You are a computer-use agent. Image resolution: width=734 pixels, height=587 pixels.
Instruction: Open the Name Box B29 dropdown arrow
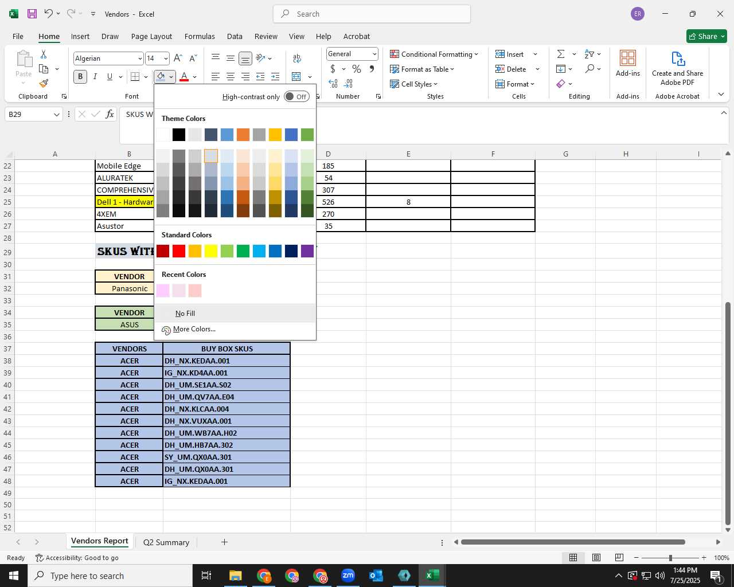pos(56,114)
